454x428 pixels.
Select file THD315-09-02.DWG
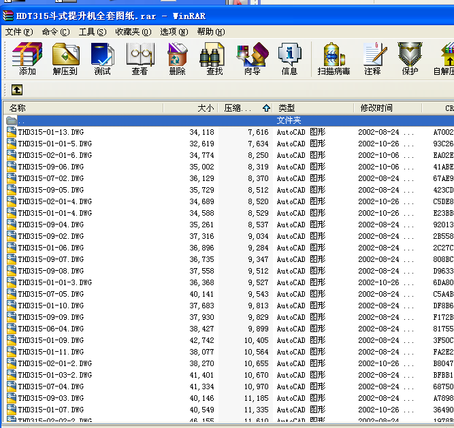[x=51, y=236]
